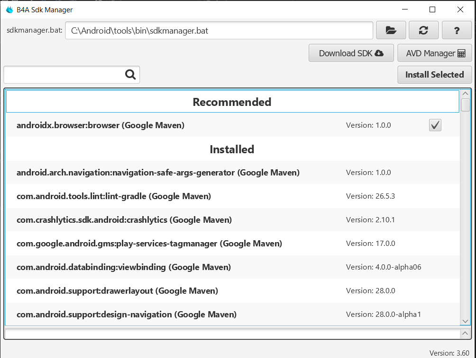Select androidx.browser:browser package row
This screenshot has width=476, height=358.
pos(232,125)
